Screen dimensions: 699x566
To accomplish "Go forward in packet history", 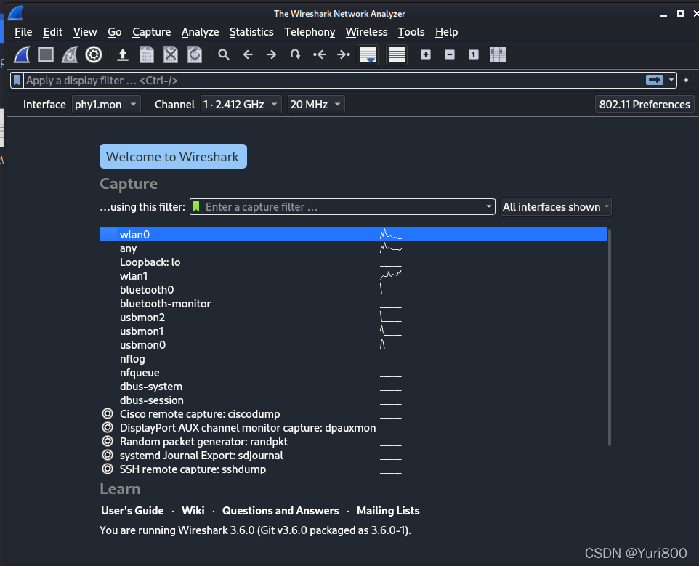I will tap(272, 54).
